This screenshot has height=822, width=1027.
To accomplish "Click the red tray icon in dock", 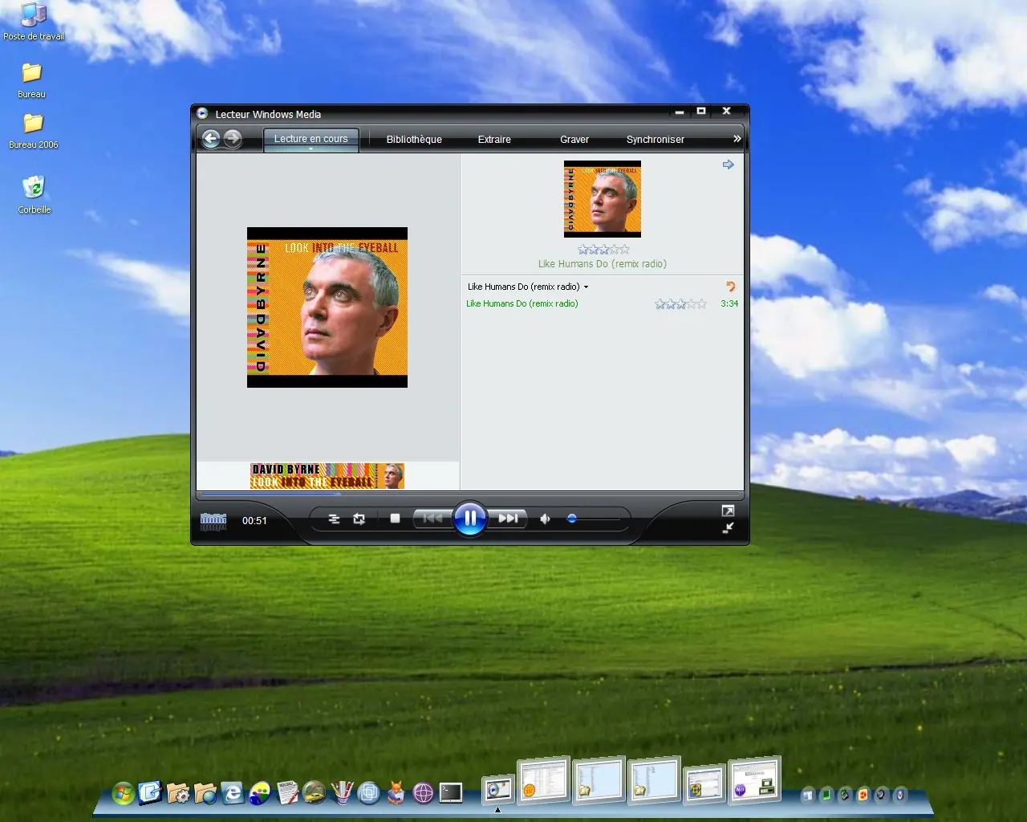I will [x=863, y=796].
